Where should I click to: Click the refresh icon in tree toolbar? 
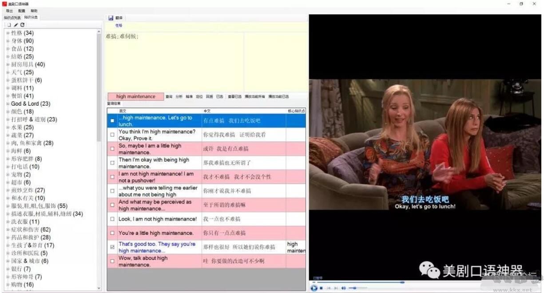(22, 25)
